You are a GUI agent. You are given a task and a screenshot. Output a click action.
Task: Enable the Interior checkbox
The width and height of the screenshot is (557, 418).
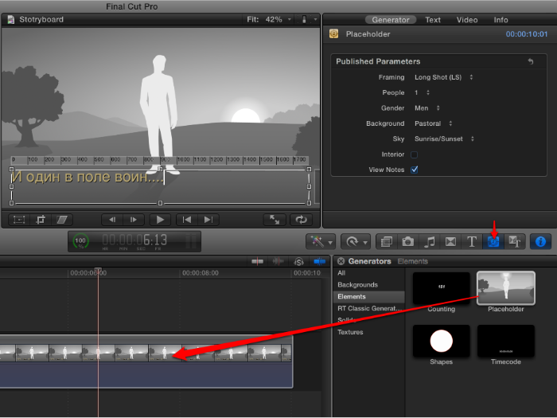[414, 154]
